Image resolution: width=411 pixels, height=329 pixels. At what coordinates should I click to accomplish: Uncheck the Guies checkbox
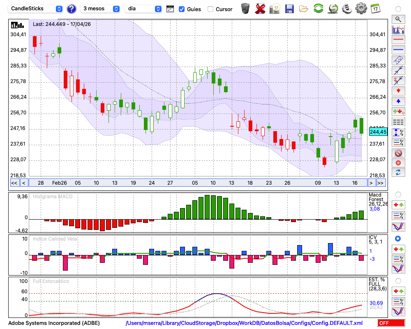coord(181,9)
